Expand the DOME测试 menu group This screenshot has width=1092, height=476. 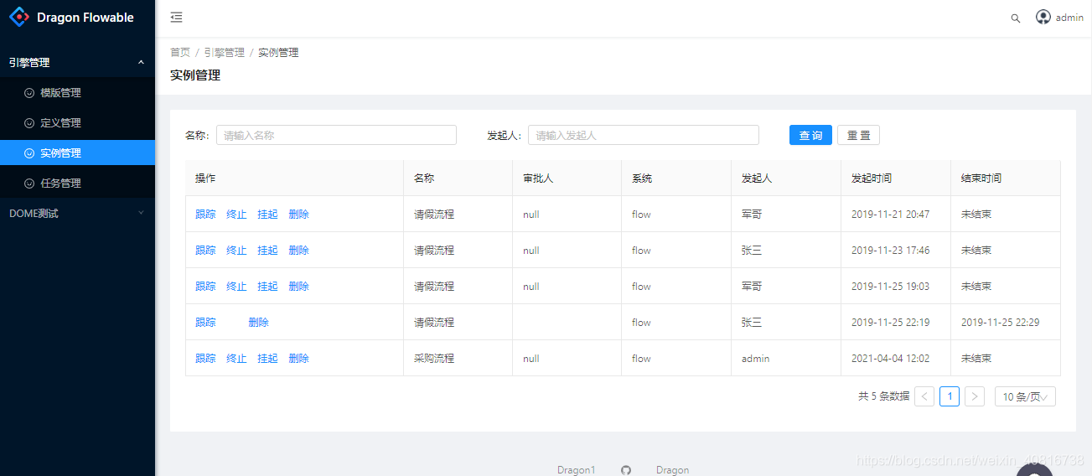[77, 213]
